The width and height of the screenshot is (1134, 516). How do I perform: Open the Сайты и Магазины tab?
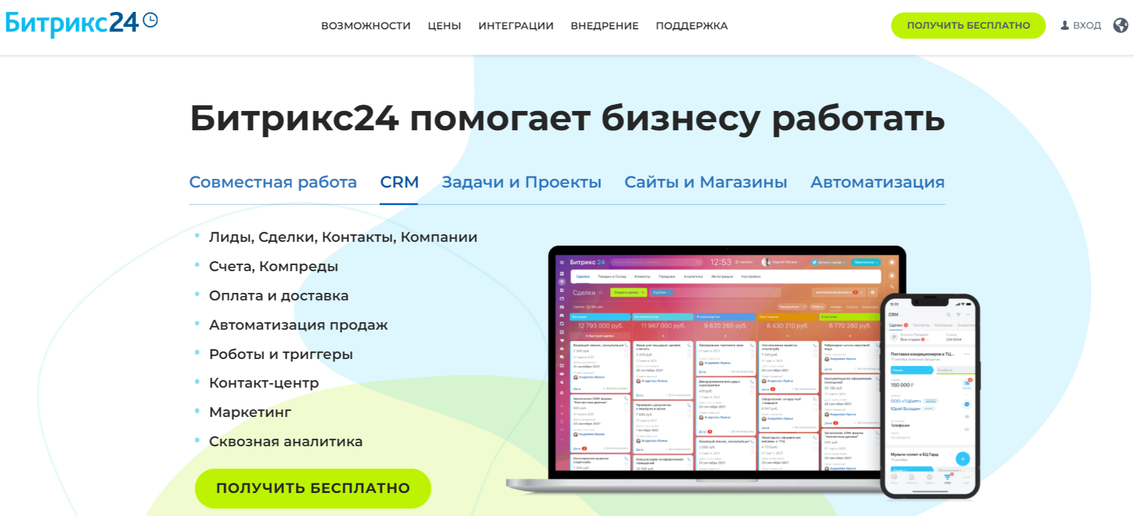[705, 182]
